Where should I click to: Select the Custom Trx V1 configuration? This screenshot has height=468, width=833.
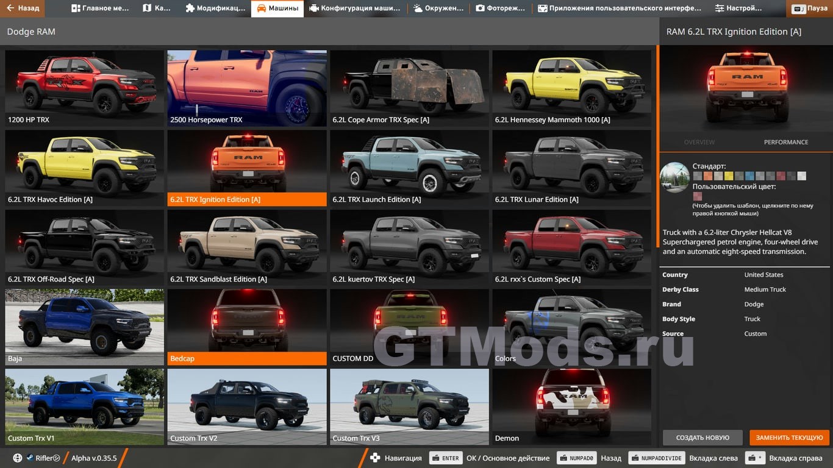(84, 407)
